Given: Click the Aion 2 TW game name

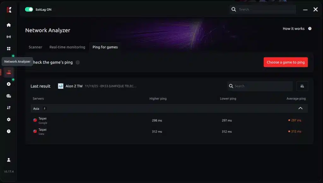Looking at the screenshot, I should pos(74,86).
